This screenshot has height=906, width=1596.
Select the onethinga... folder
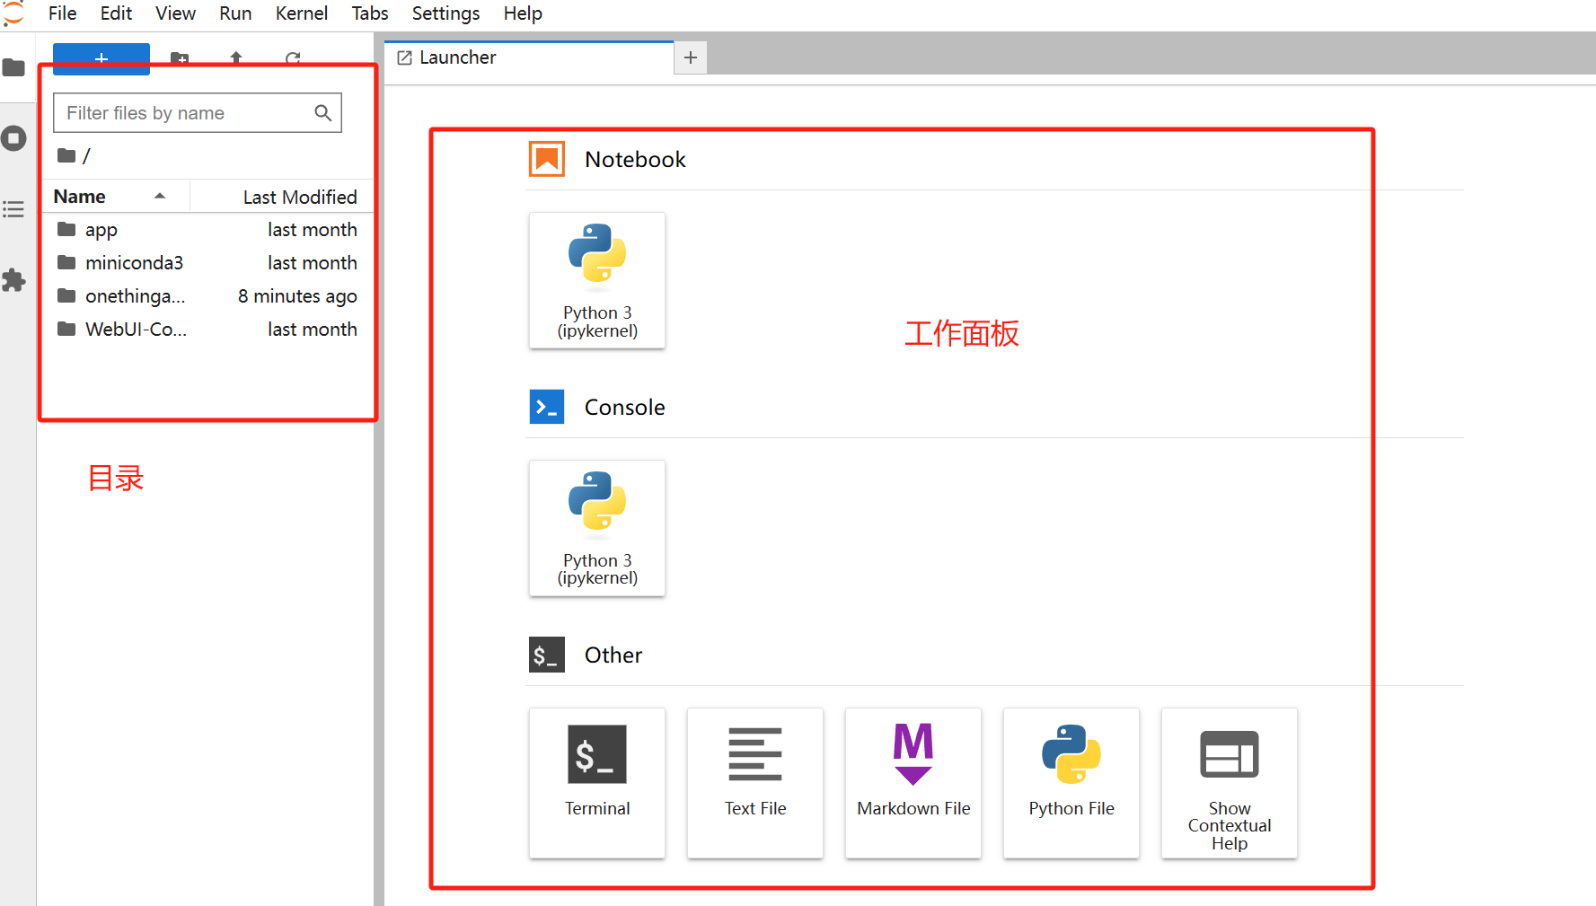point(207,296)
